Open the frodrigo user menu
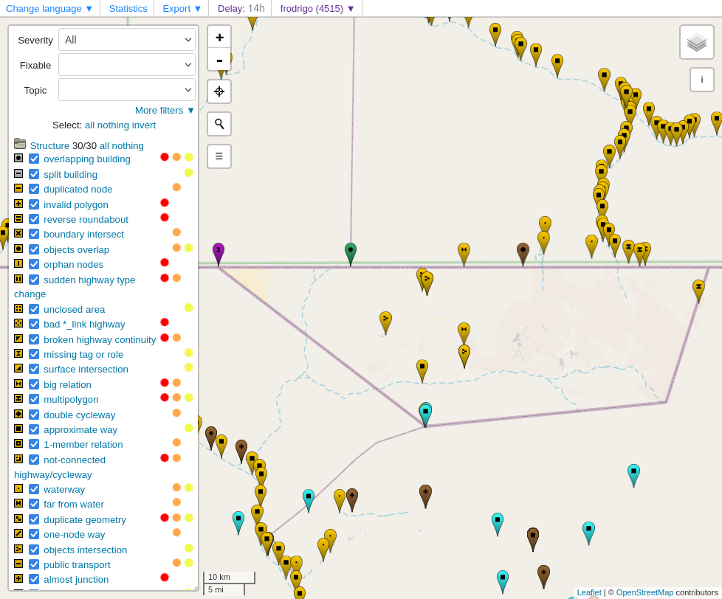This screenshot has width=722, height=599. tap(316, 8)
